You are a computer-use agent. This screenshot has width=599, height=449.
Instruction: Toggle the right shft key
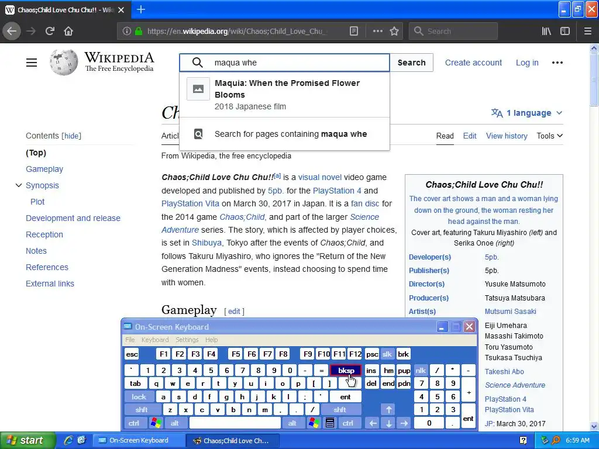coord(340,410)
